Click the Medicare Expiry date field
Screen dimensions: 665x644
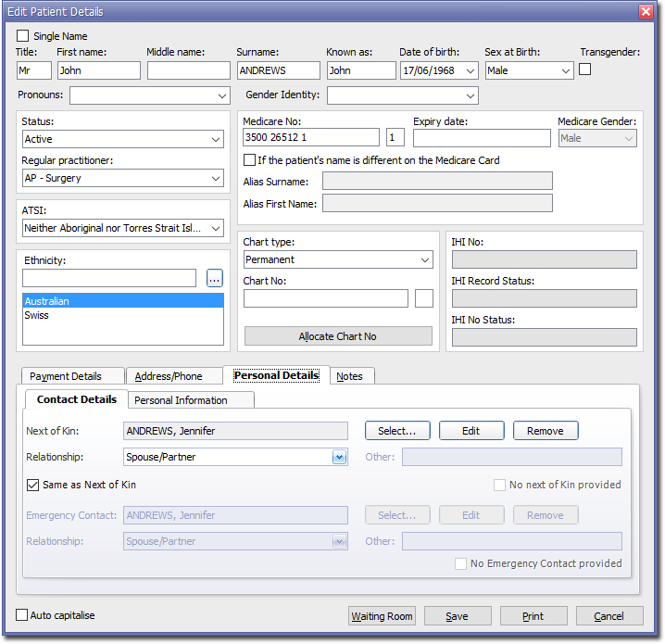pyautogui.click(x=481, y=138)
